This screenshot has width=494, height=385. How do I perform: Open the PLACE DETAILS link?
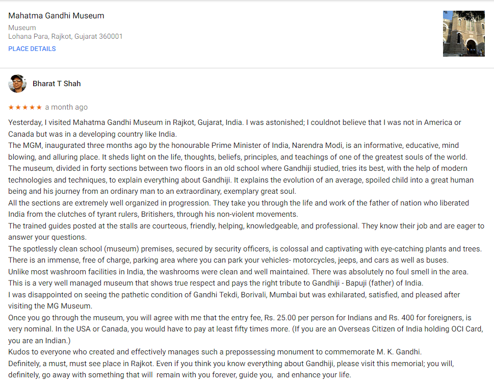pyautogui.click(x=32, y=49)
